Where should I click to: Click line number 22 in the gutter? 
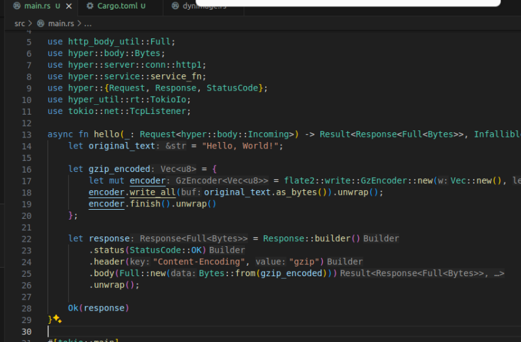27,239
